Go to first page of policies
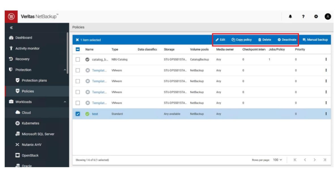The image size is (336, 181). (x=295, y=160)
